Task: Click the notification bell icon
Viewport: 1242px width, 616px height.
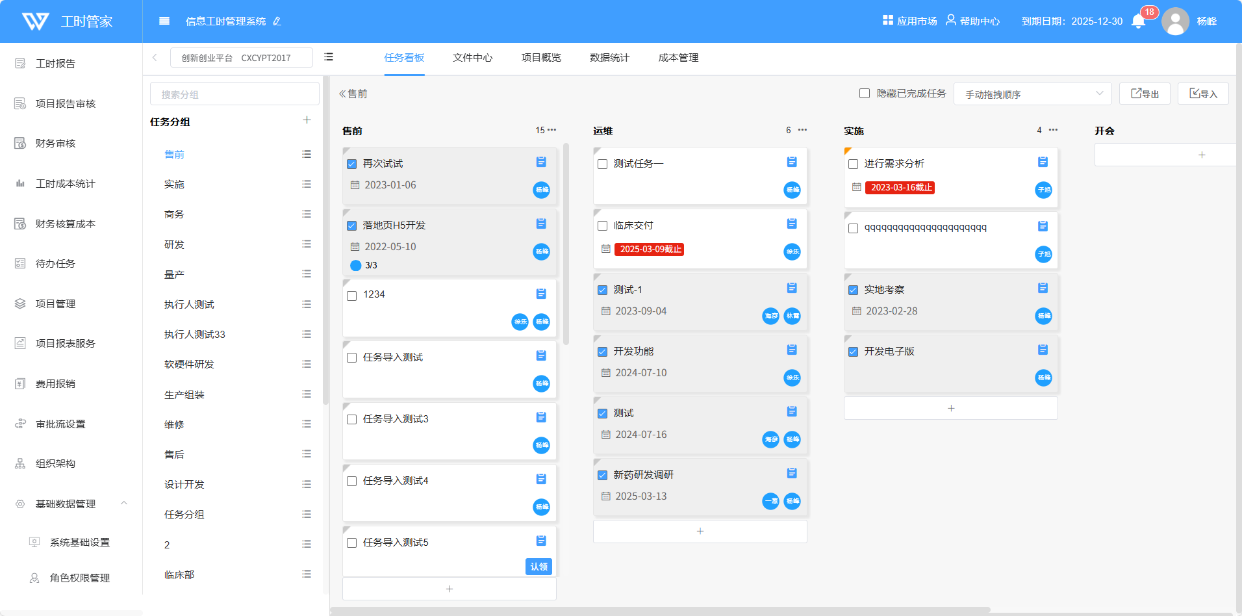Action: [1138, 21]
